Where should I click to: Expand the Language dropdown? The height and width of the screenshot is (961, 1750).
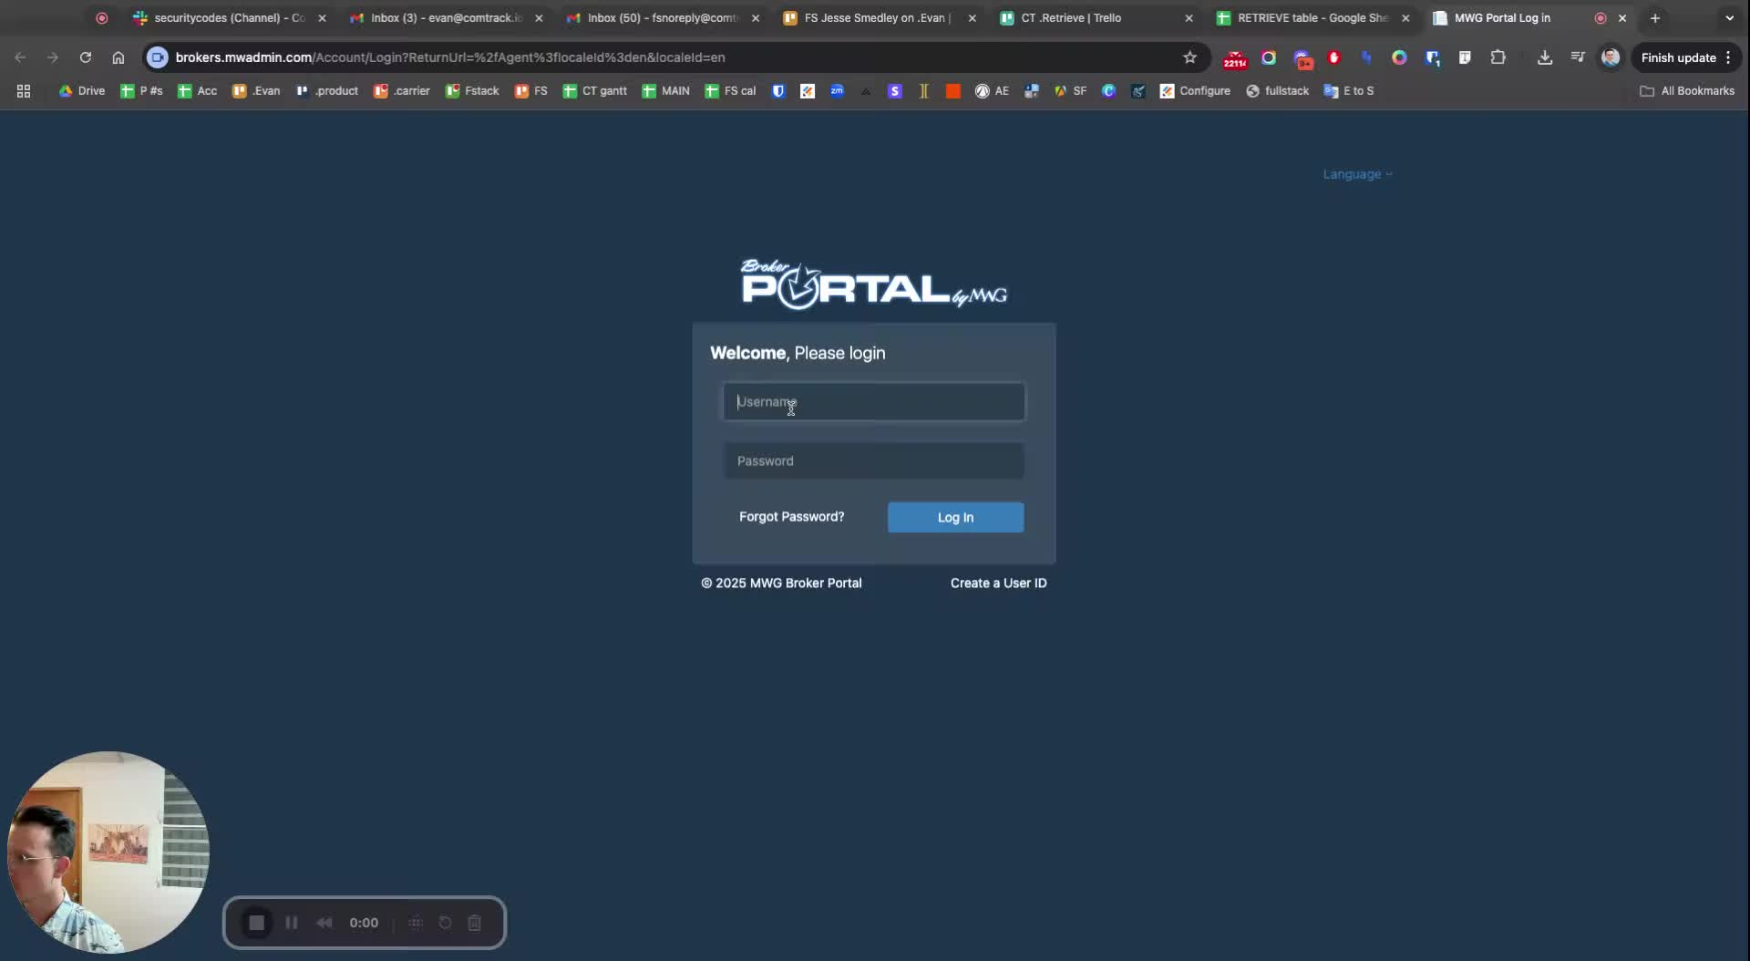click(x=1357, y=174)
